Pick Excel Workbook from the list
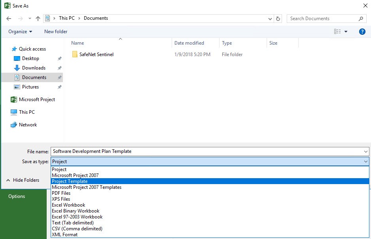 (68, 205)
